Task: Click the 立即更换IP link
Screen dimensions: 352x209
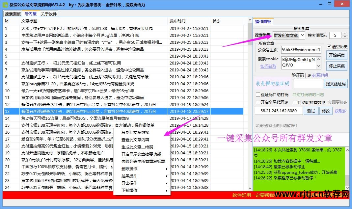Action: pyautogui.click(x=338, y=102)
